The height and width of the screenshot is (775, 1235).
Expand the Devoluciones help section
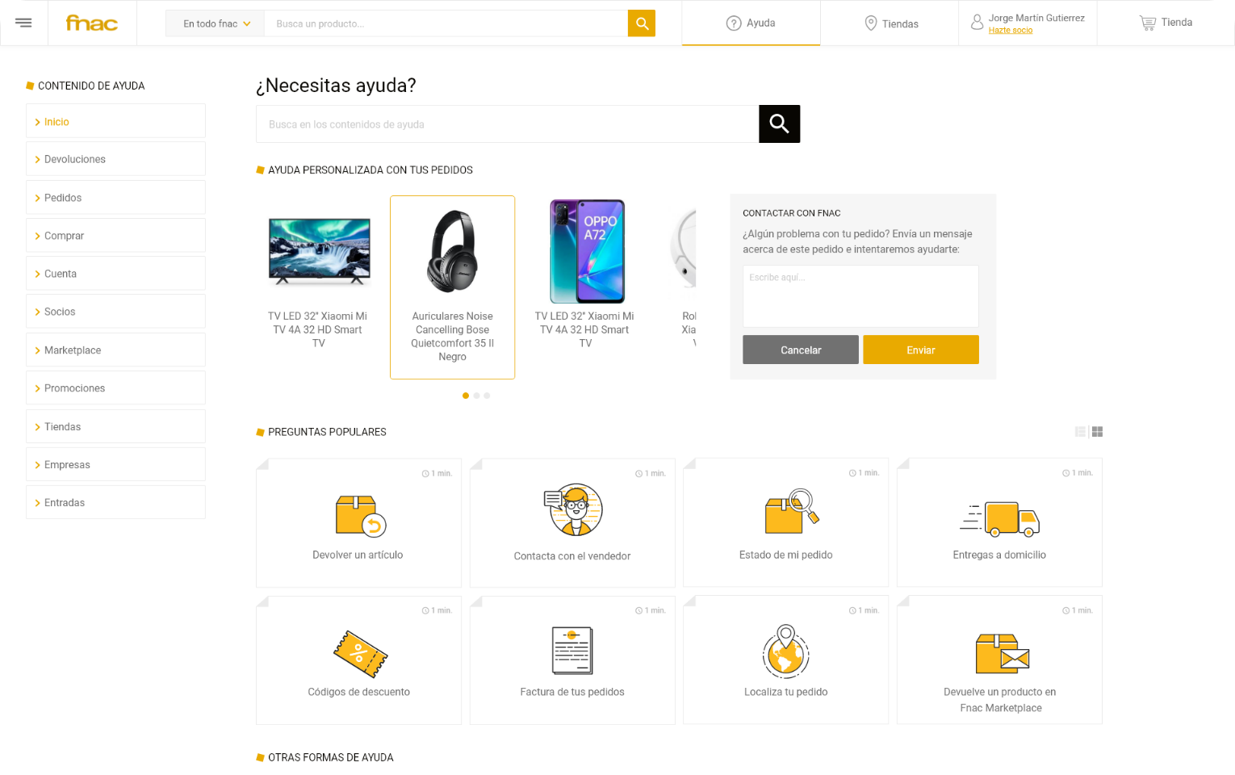[115, 159]
